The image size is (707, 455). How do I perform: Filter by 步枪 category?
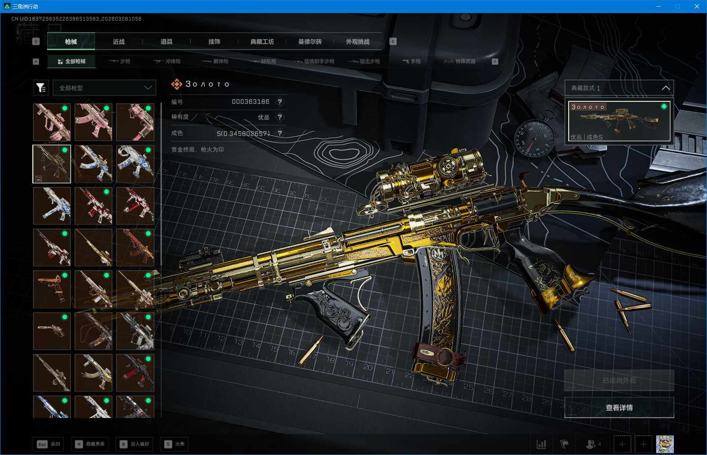pyautogui.click(x=120, y=61)
